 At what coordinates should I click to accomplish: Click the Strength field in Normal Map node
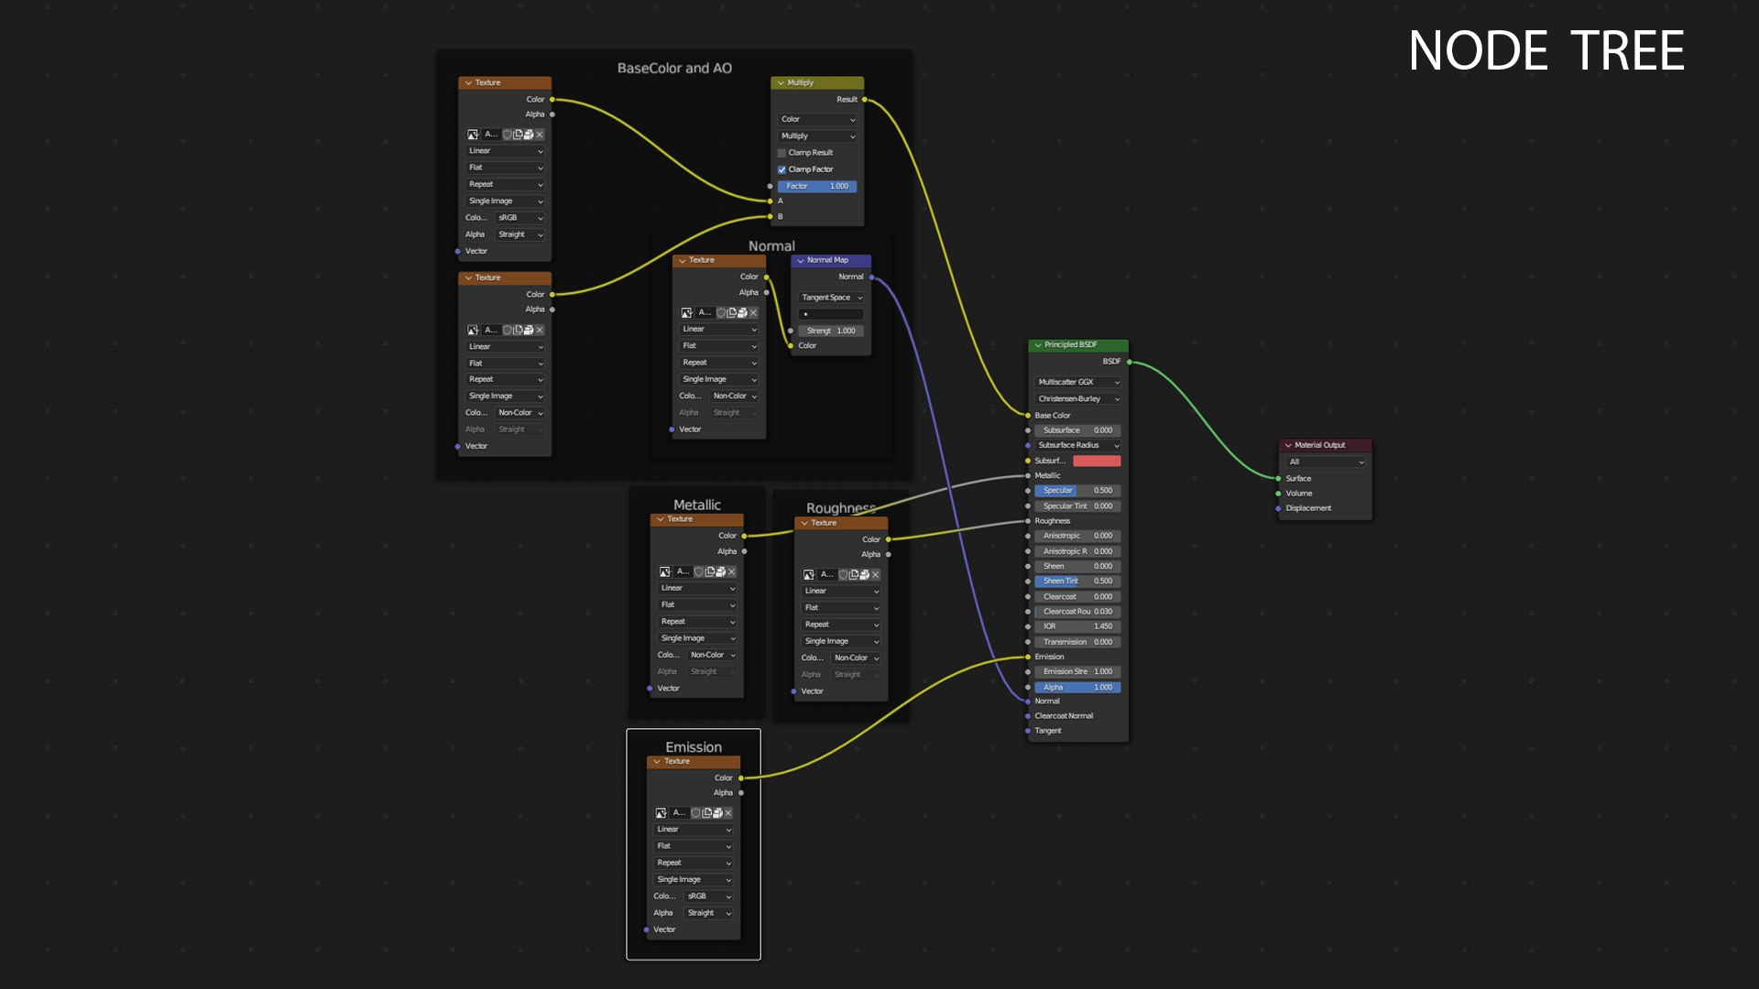pyautogui.click(x=831, y=331)
